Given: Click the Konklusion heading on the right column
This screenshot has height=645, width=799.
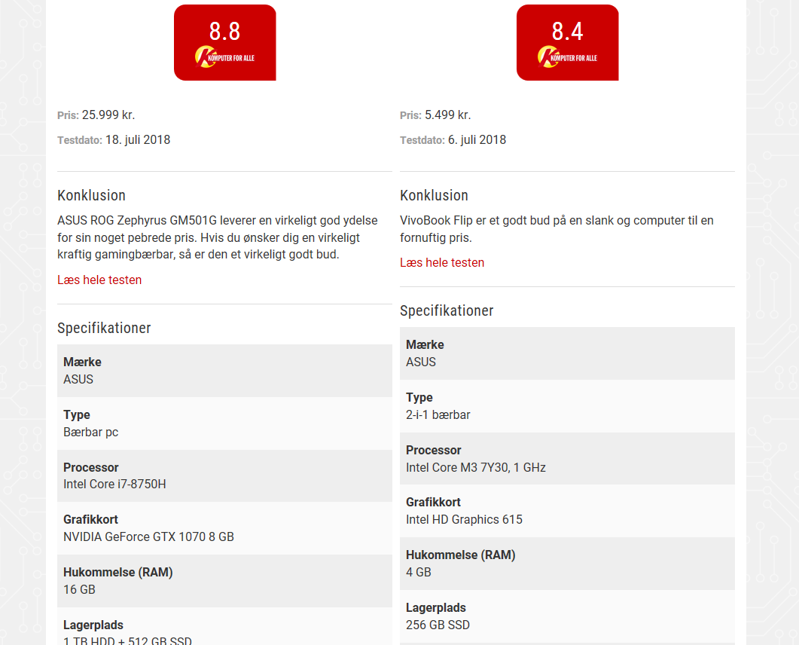Looking at the screenshot, I should pos(434,195).
